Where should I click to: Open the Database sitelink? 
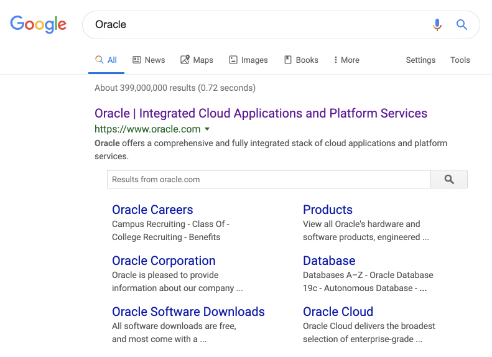pyautogui.click(x=329, y=261)
